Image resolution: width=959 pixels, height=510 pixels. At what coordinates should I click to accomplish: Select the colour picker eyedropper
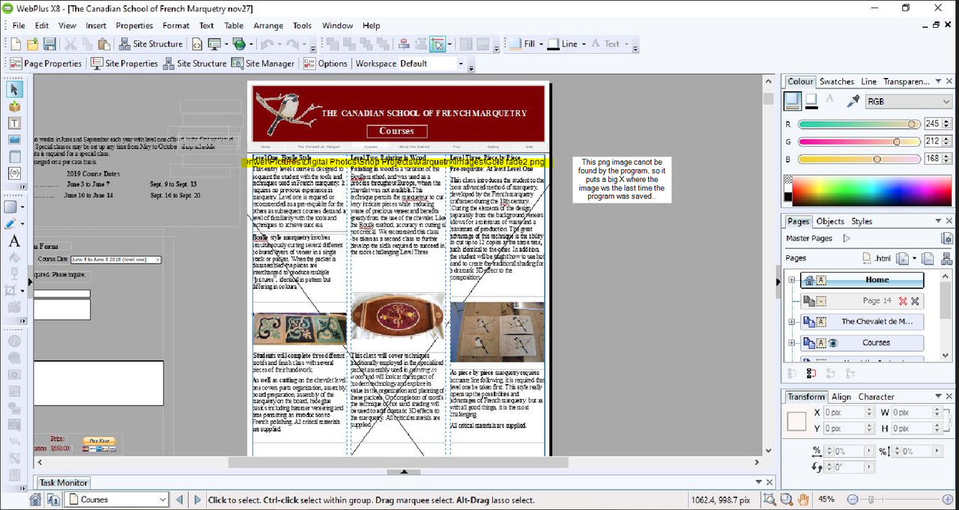(853, 101)
